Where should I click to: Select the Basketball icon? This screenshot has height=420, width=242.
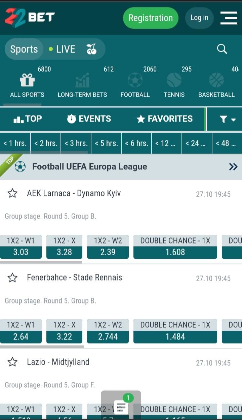click(216, 80)
